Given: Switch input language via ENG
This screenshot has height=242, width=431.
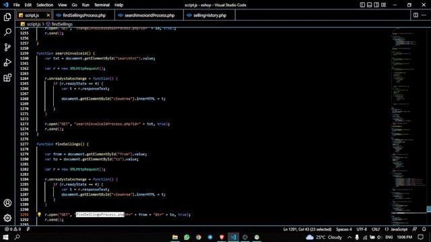Looking at the screenshot, I should (x=389, y=237).
